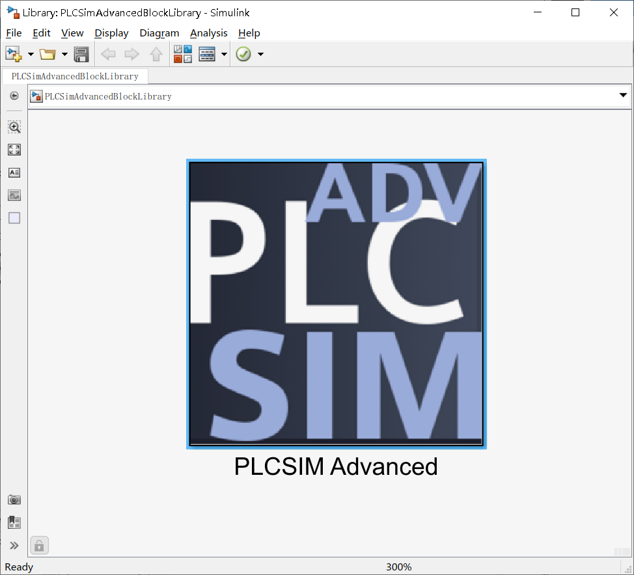
Task: Select the Area tool in the palette
Action: (14, 218)
